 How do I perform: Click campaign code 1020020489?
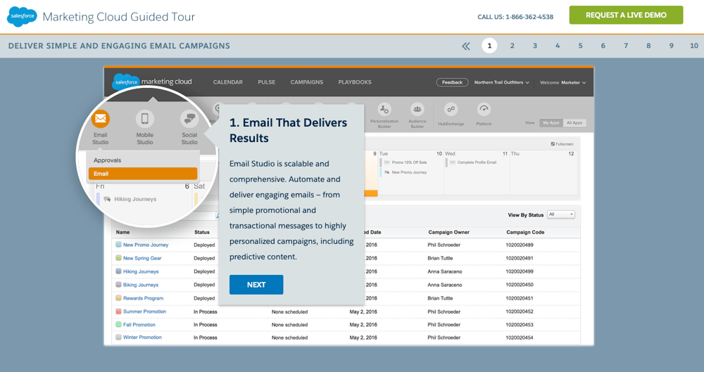(520, 245)
